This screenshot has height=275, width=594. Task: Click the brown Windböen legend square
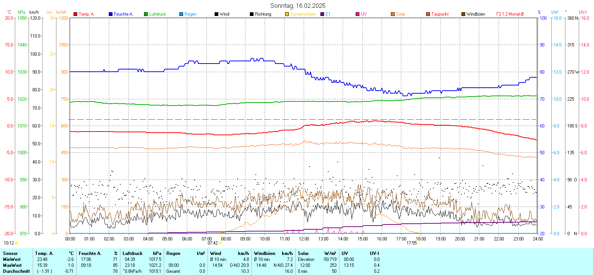point(463,14)
